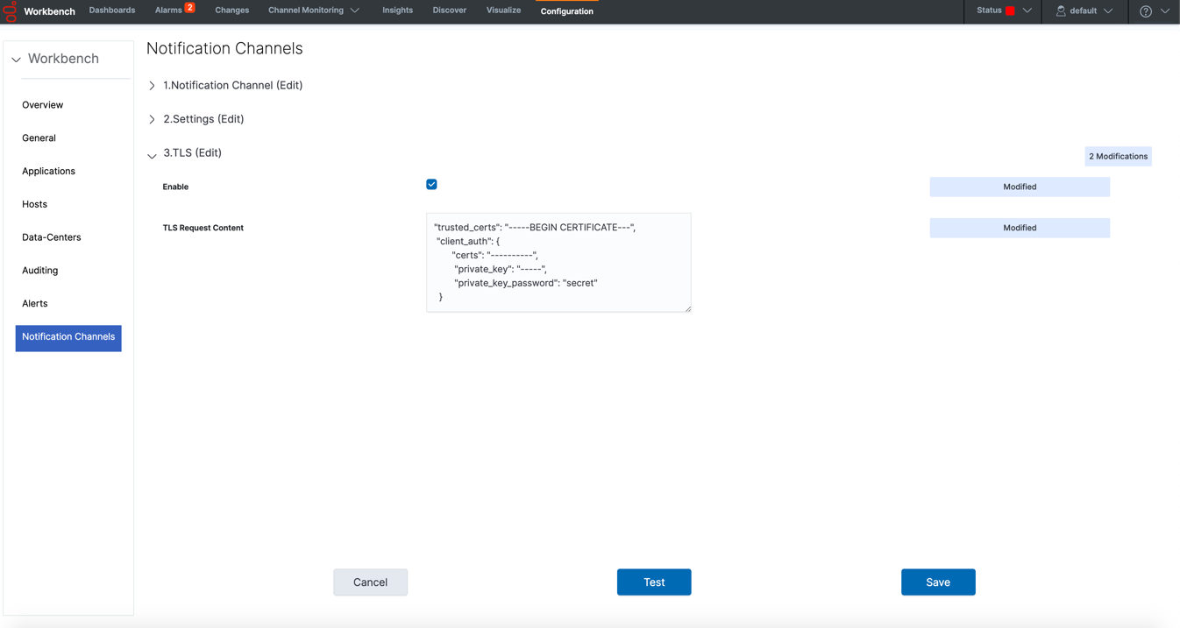Click the red Status indicator square

[1010, 11]
